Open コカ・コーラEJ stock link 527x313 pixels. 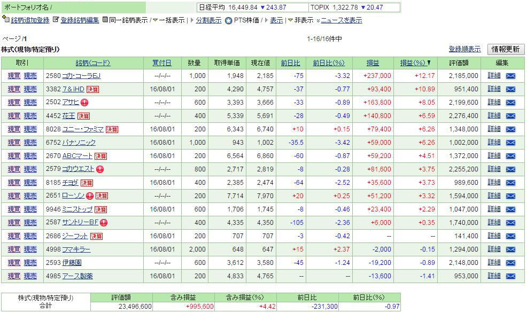tap(81, 76)
